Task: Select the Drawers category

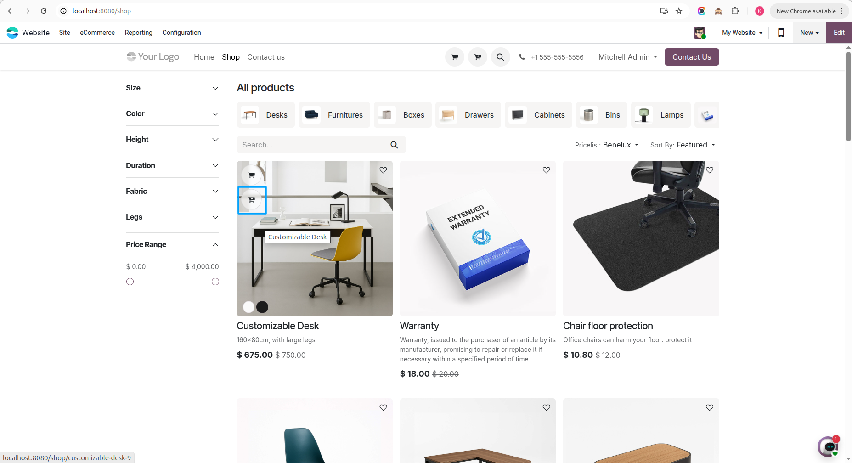Action: [x=468, y=115]
